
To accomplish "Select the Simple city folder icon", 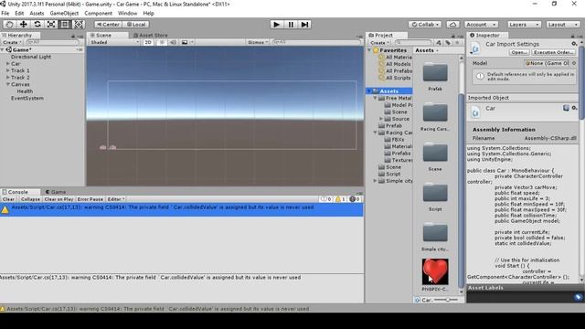I will [x=435, y=232].
